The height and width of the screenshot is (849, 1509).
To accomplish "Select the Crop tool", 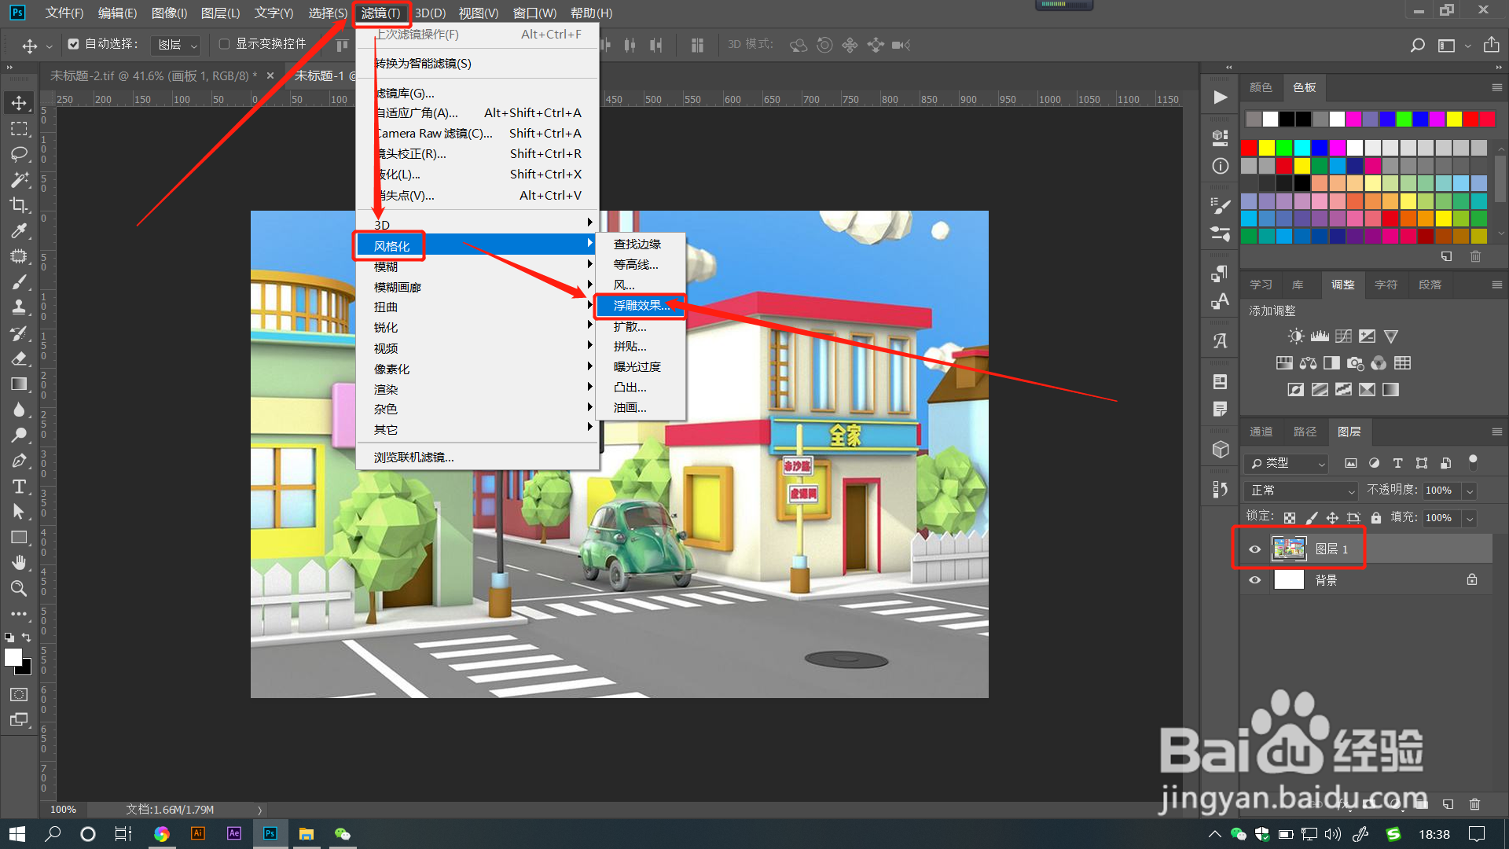I will pyautogui.click(x=19, y=205).
